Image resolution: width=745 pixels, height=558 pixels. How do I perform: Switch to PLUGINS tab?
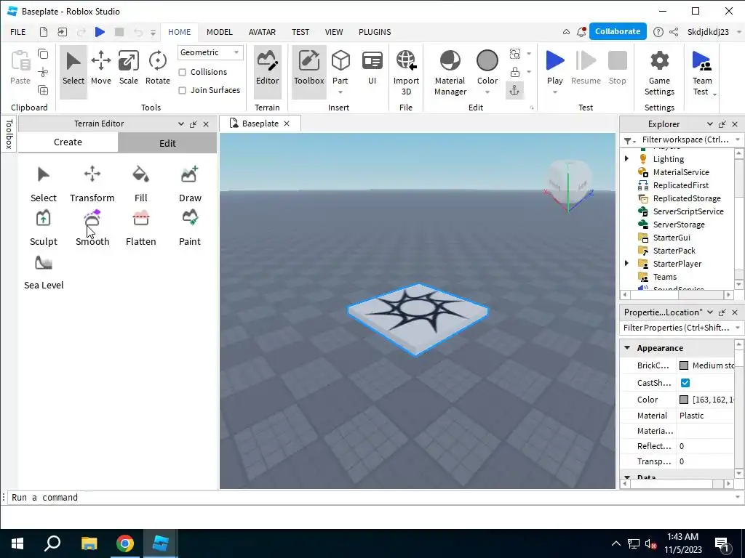point(375,32)
